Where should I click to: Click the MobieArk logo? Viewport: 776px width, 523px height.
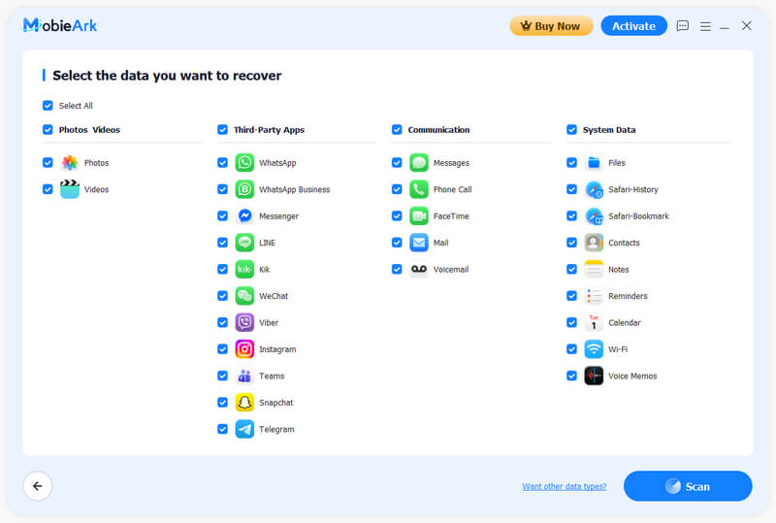point(60,25)
